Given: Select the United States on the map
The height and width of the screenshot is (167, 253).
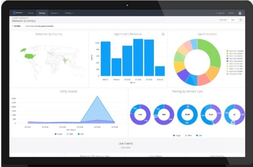Looking at the screenshot, I should coord(30,57).
